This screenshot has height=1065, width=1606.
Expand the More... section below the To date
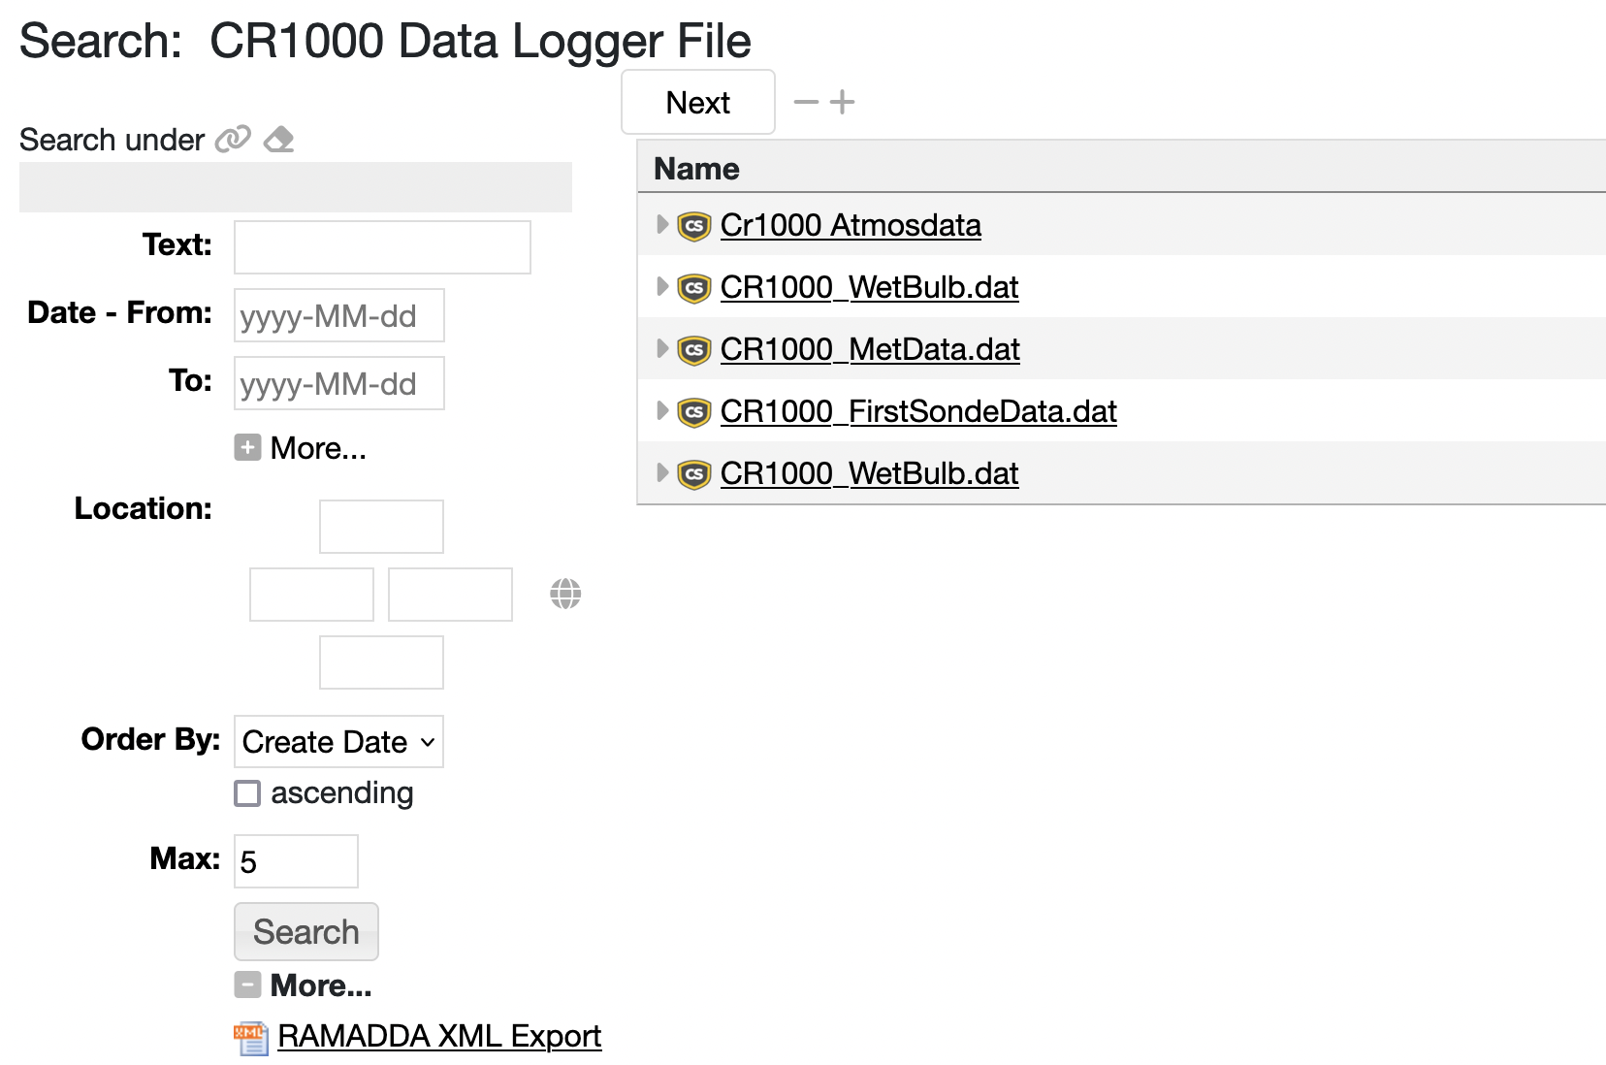point(248,448)
